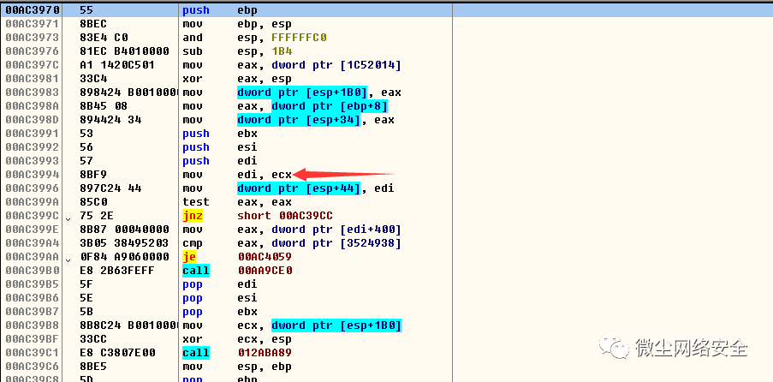Click hex bytes 81EC B4010000

point(124,51)
